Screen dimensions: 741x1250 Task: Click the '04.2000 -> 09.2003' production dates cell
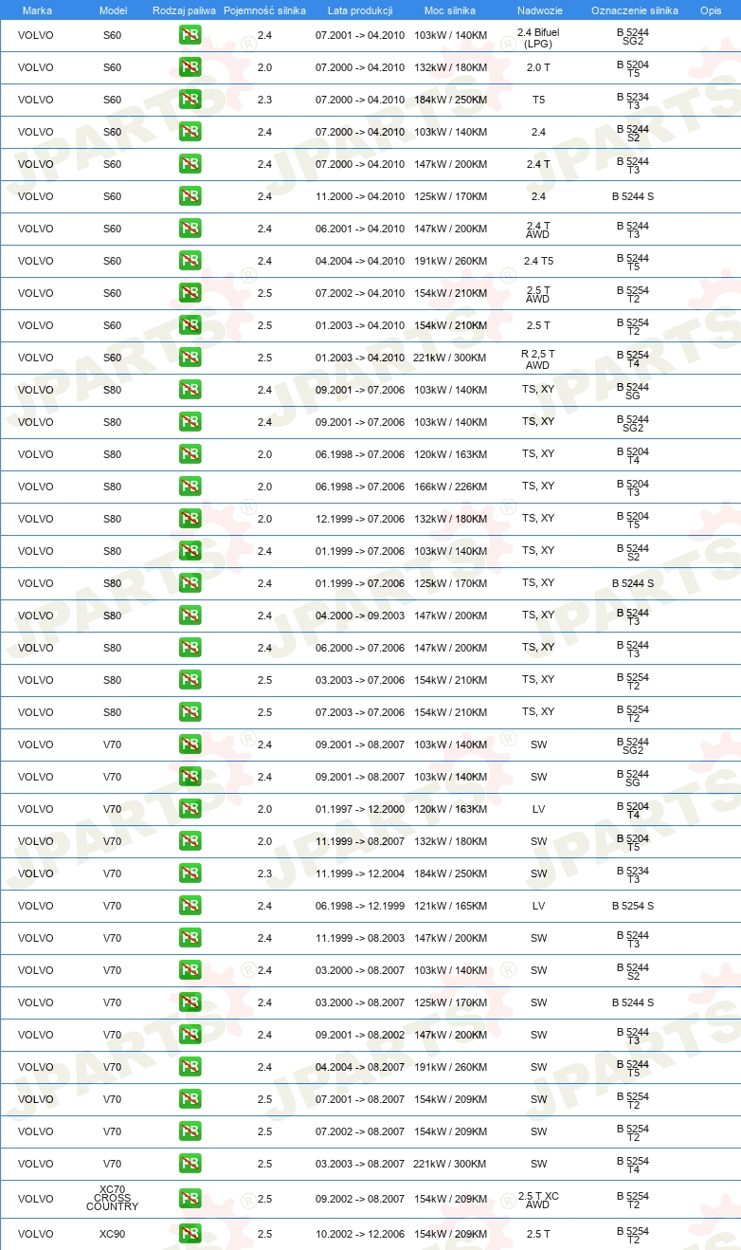[x=360, y=616]
